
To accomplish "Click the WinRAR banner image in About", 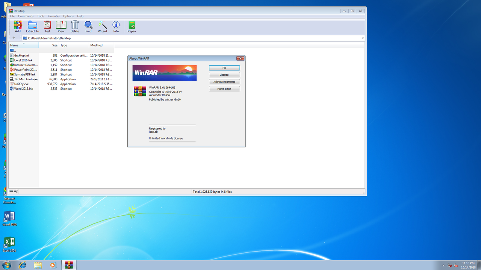I will 165,73.
